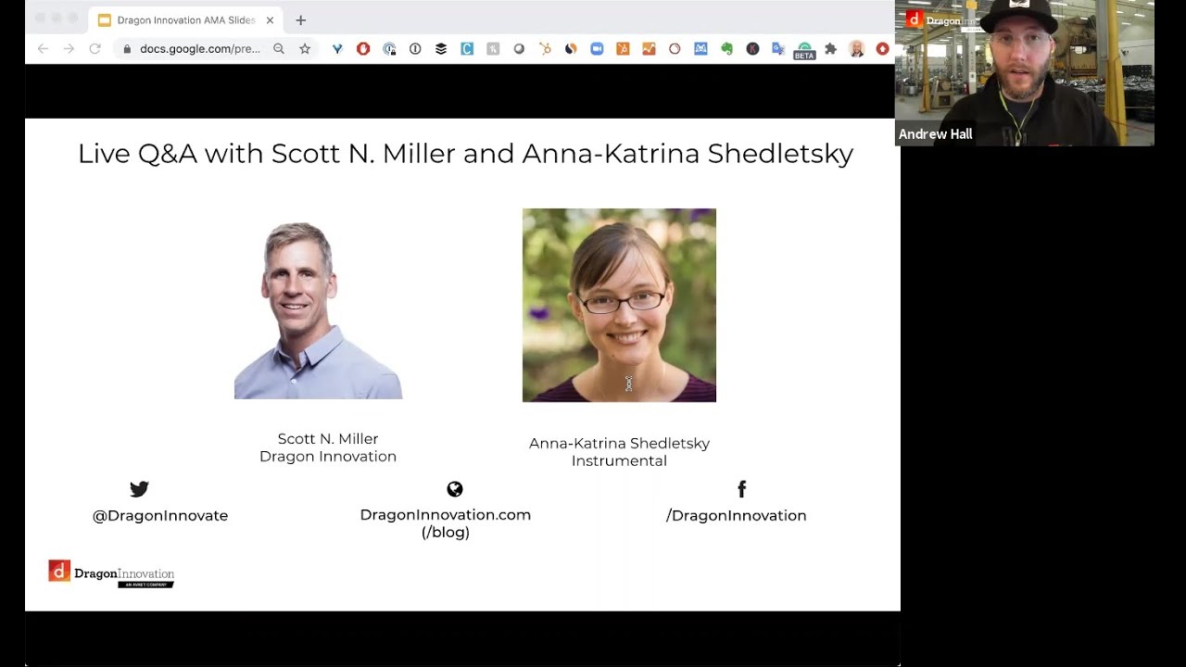Click the red update arrow icon
Screen dimensions: 1186x667
pyautogui.click(x=882, y=49)
